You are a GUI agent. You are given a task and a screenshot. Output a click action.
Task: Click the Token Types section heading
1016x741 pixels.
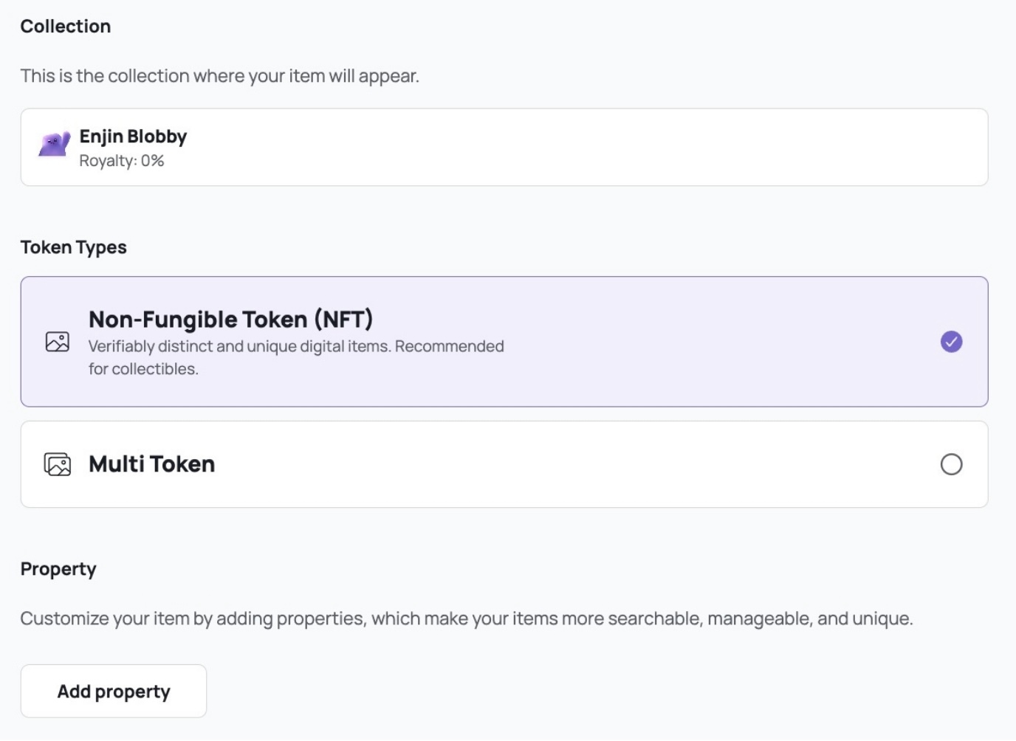click(74, 247)
